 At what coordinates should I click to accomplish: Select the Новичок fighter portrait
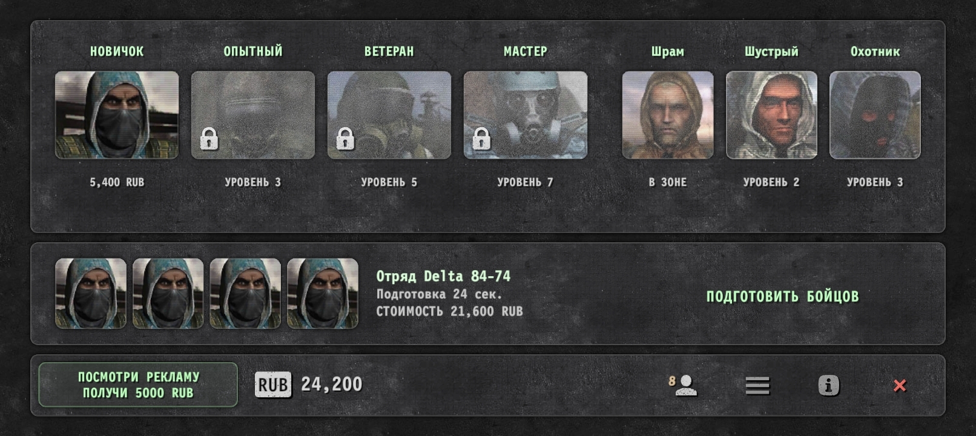117,115
